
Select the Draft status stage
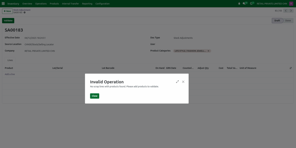277,21
